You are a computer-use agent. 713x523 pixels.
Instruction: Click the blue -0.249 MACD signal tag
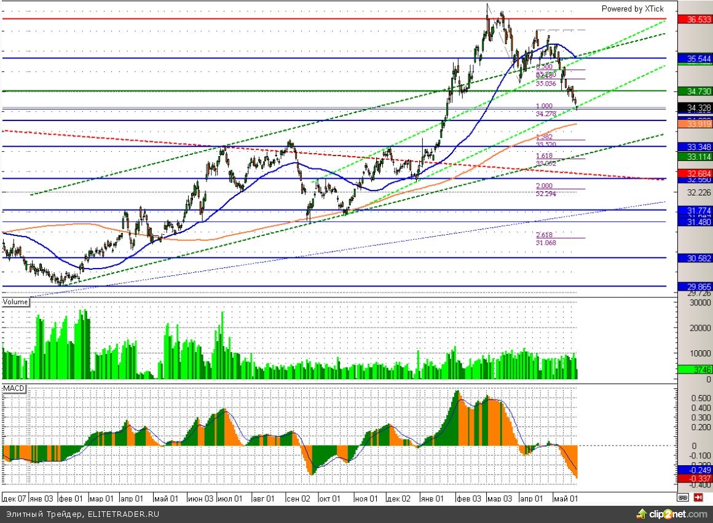coord(695,469)
